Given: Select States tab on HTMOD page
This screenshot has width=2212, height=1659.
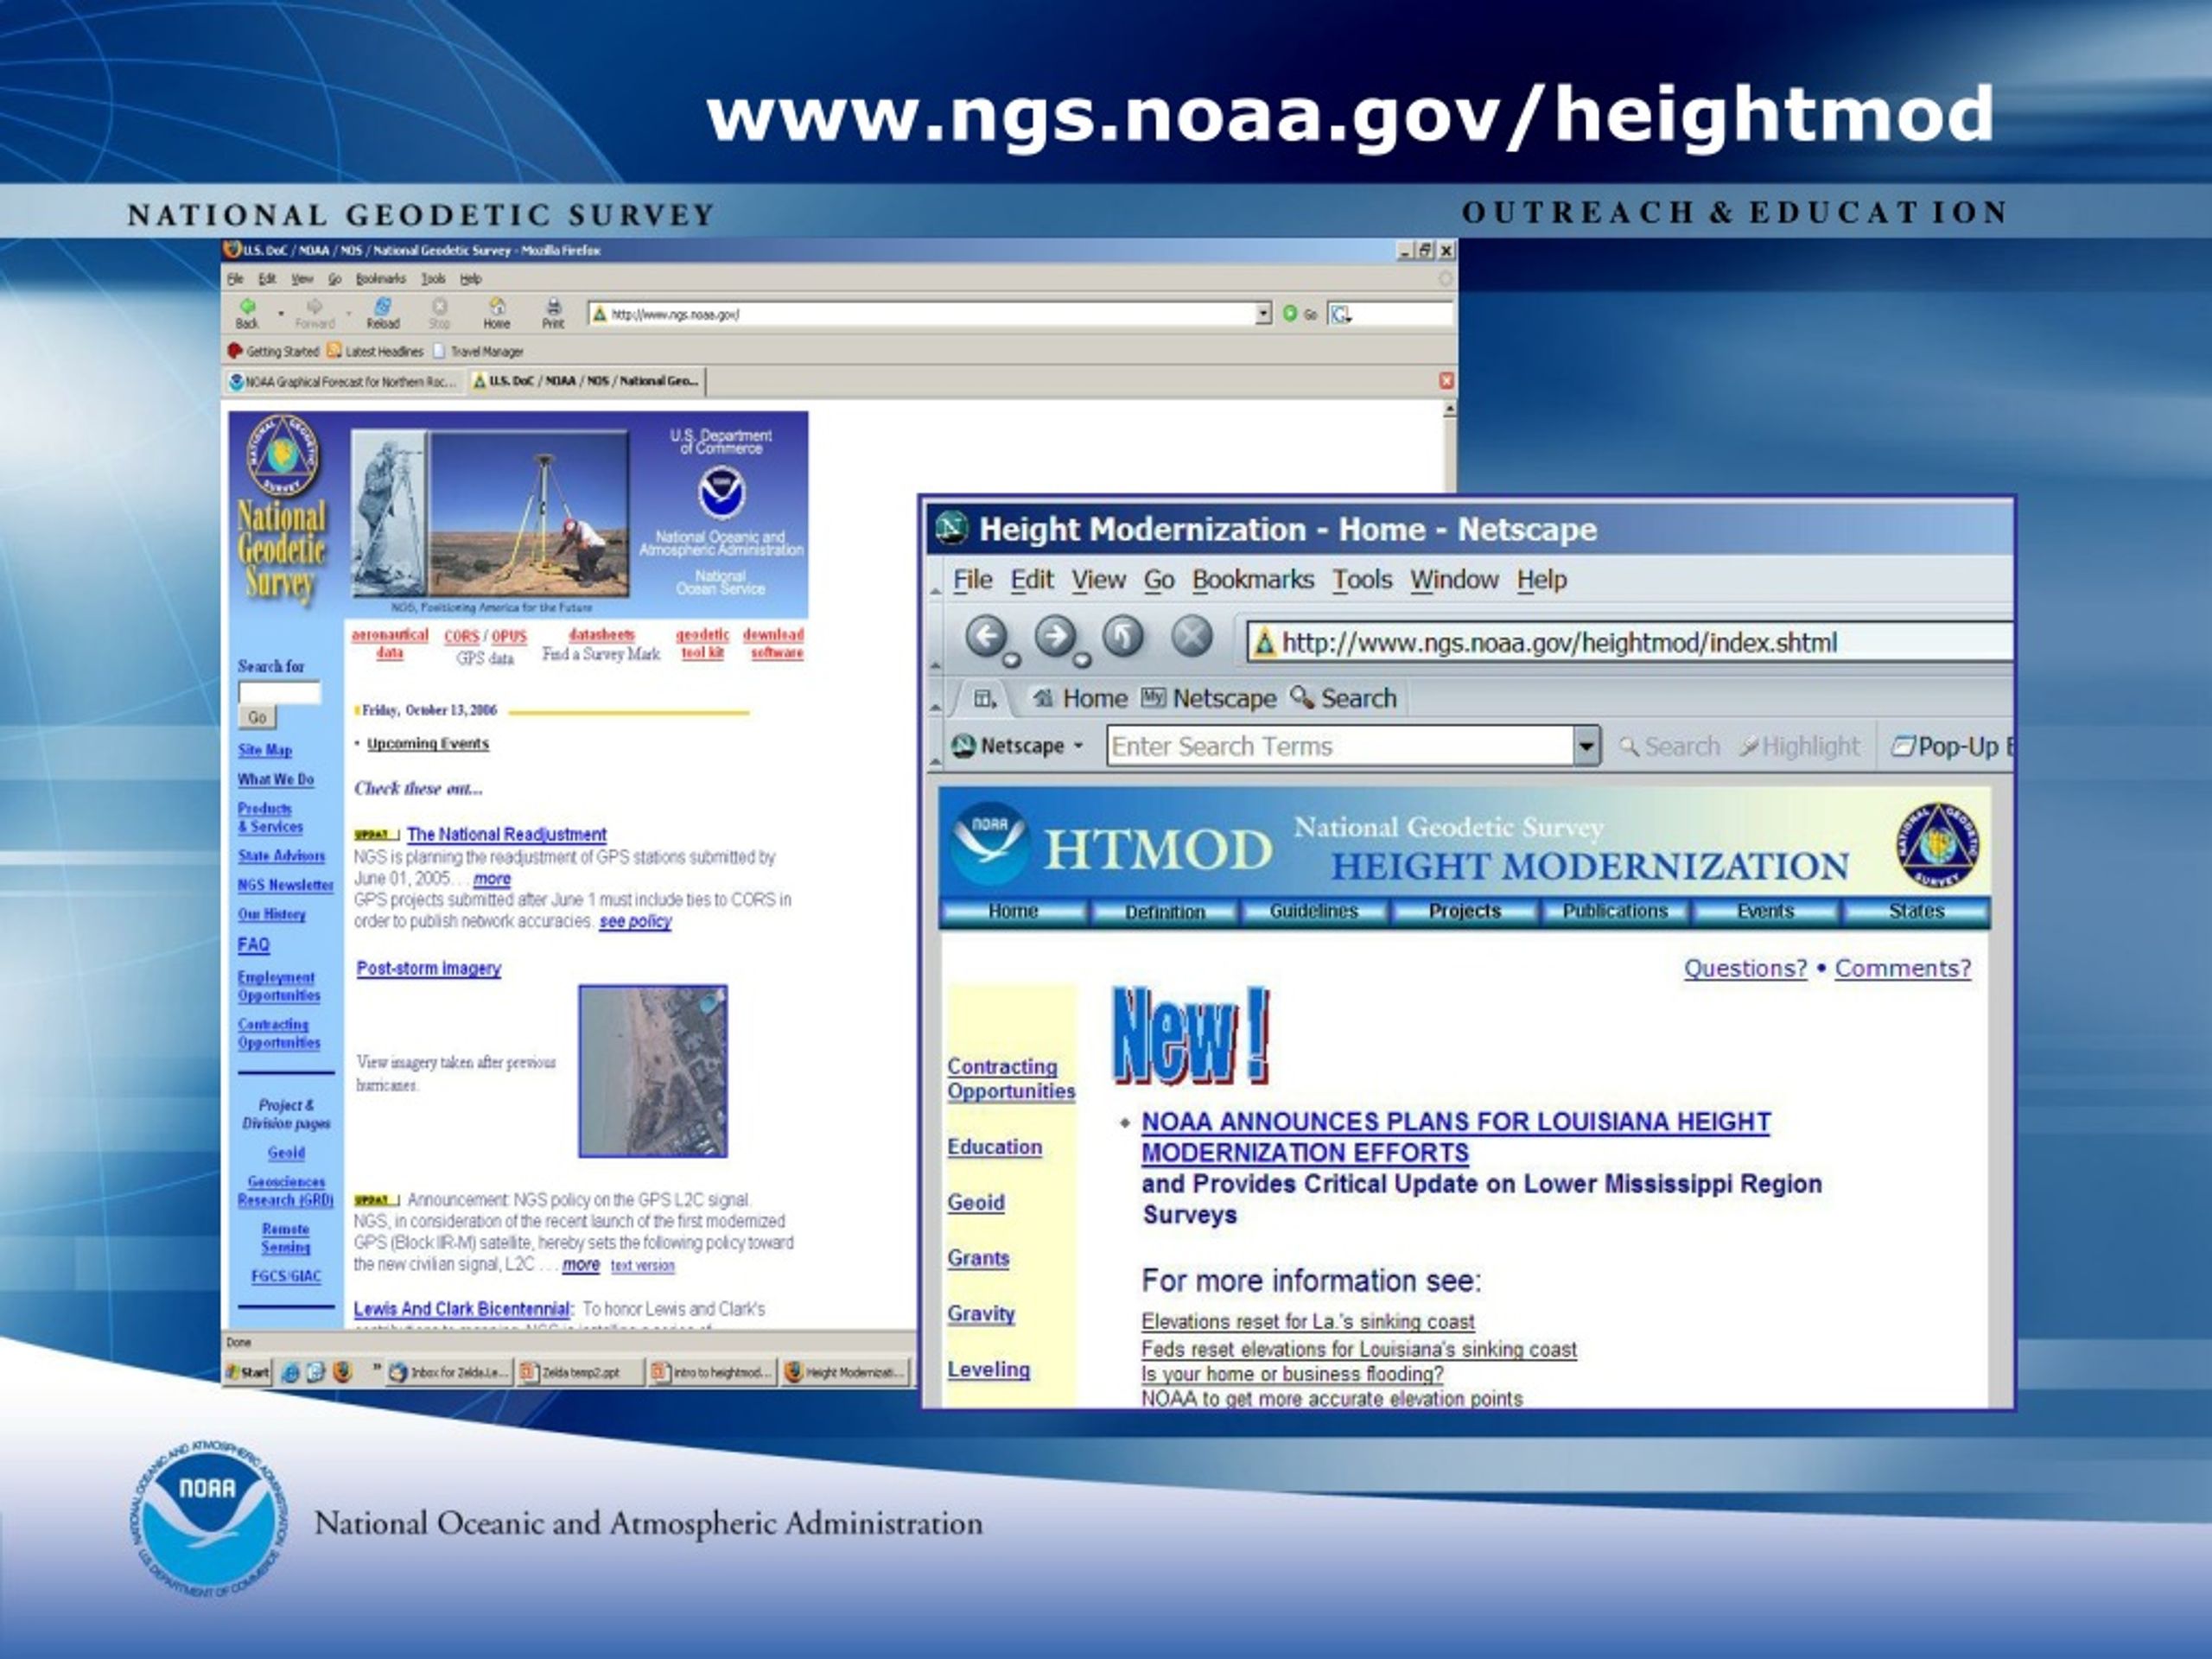Looking at the screenshot, I should coord(1916,912).
